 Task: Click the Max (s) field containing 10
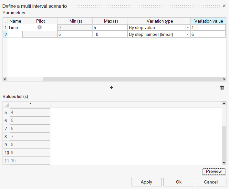[x=110, y=34]
